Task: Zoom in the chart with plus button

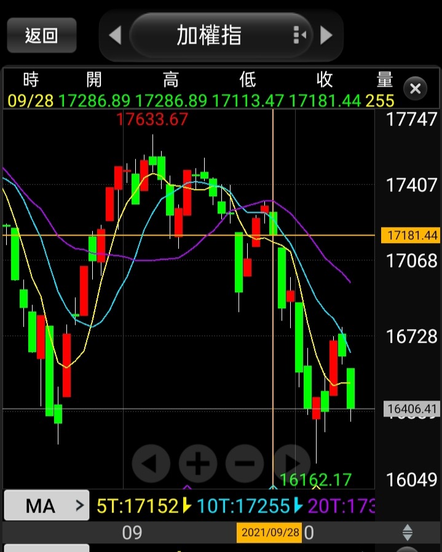Action: (x=198, y=463)
